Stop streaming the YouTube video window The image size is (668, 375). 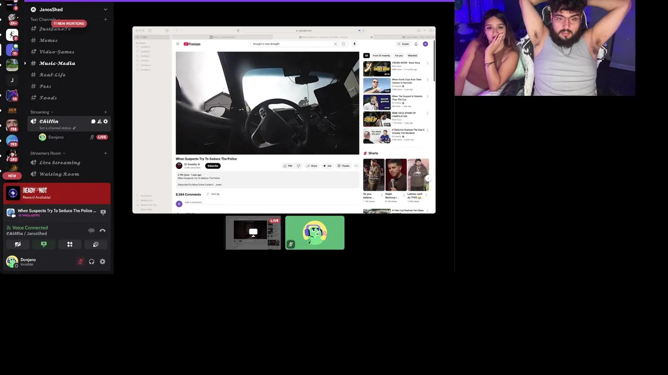tap(103, 212)
